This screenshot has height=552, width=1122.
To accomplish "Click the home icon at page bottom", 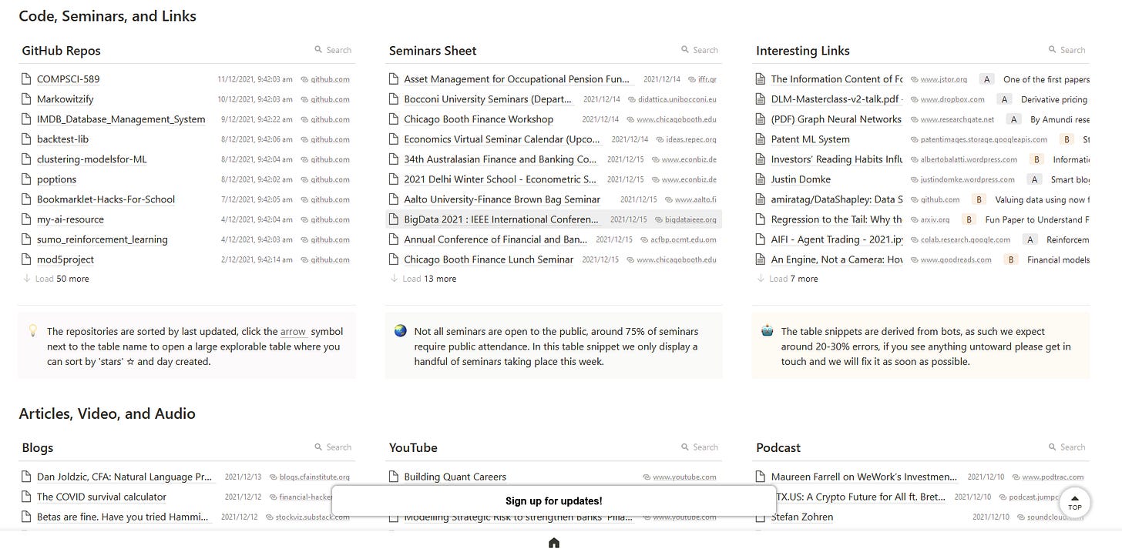I will coord(553,543).
